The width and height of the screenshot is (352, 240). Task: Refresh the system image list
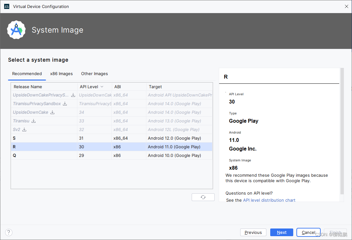(x=203, y=197)
